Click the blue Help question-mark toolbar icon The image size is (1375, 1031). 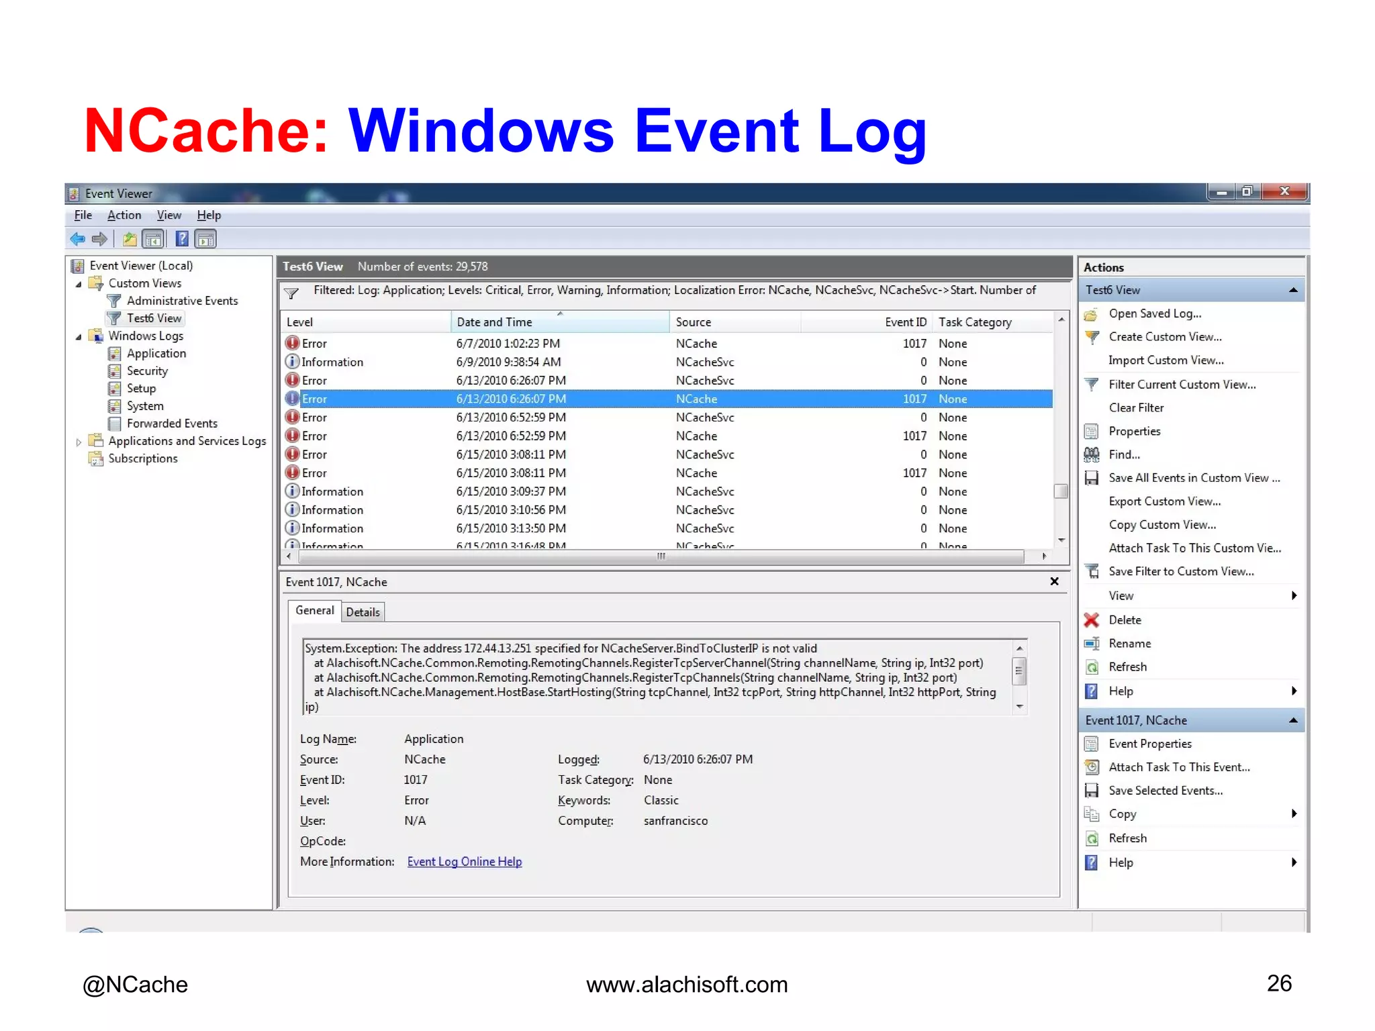182,239
